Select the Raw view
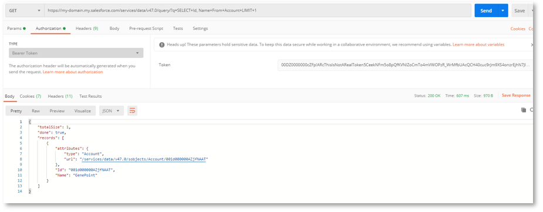543x212 pixels. [x=36, y=111]
